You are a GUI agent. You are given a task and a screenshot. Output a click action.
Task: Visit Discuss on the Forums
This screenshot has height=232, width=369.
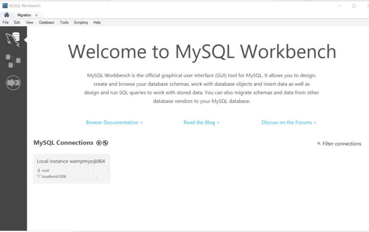(x=289, y=122)
